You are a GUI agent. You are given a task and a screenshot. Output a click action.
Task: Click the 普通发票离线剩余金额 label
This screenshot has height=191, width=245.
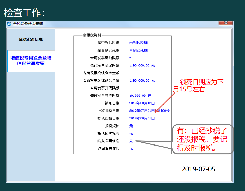tap(101, 80)
